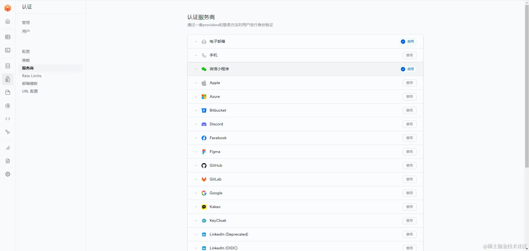The image size is (529, 251).
Task: Expand the Azure provider chevron
Action: (x=196, y=97)
